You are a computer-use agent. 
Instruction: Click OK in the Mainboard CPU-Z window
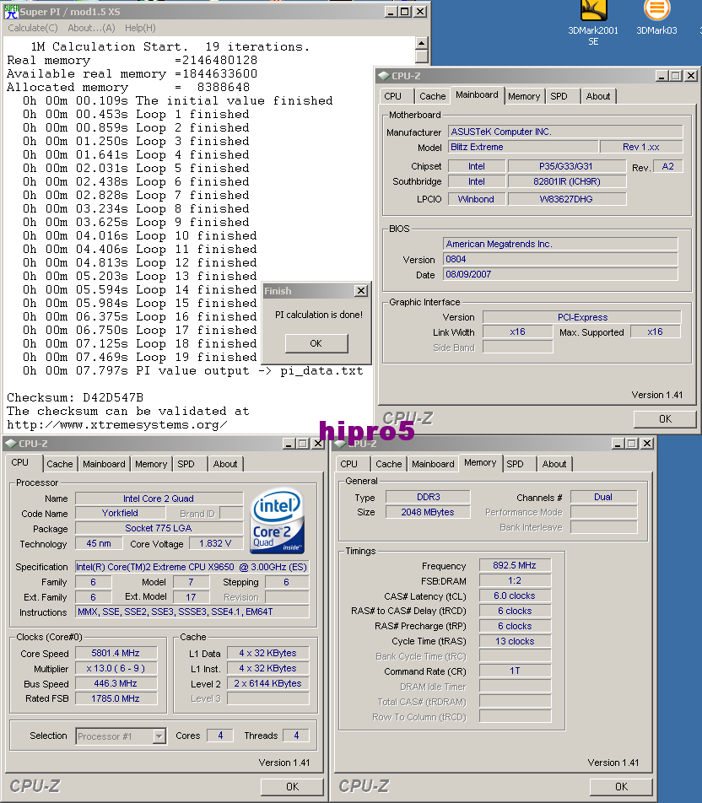[x=665, y=419]
